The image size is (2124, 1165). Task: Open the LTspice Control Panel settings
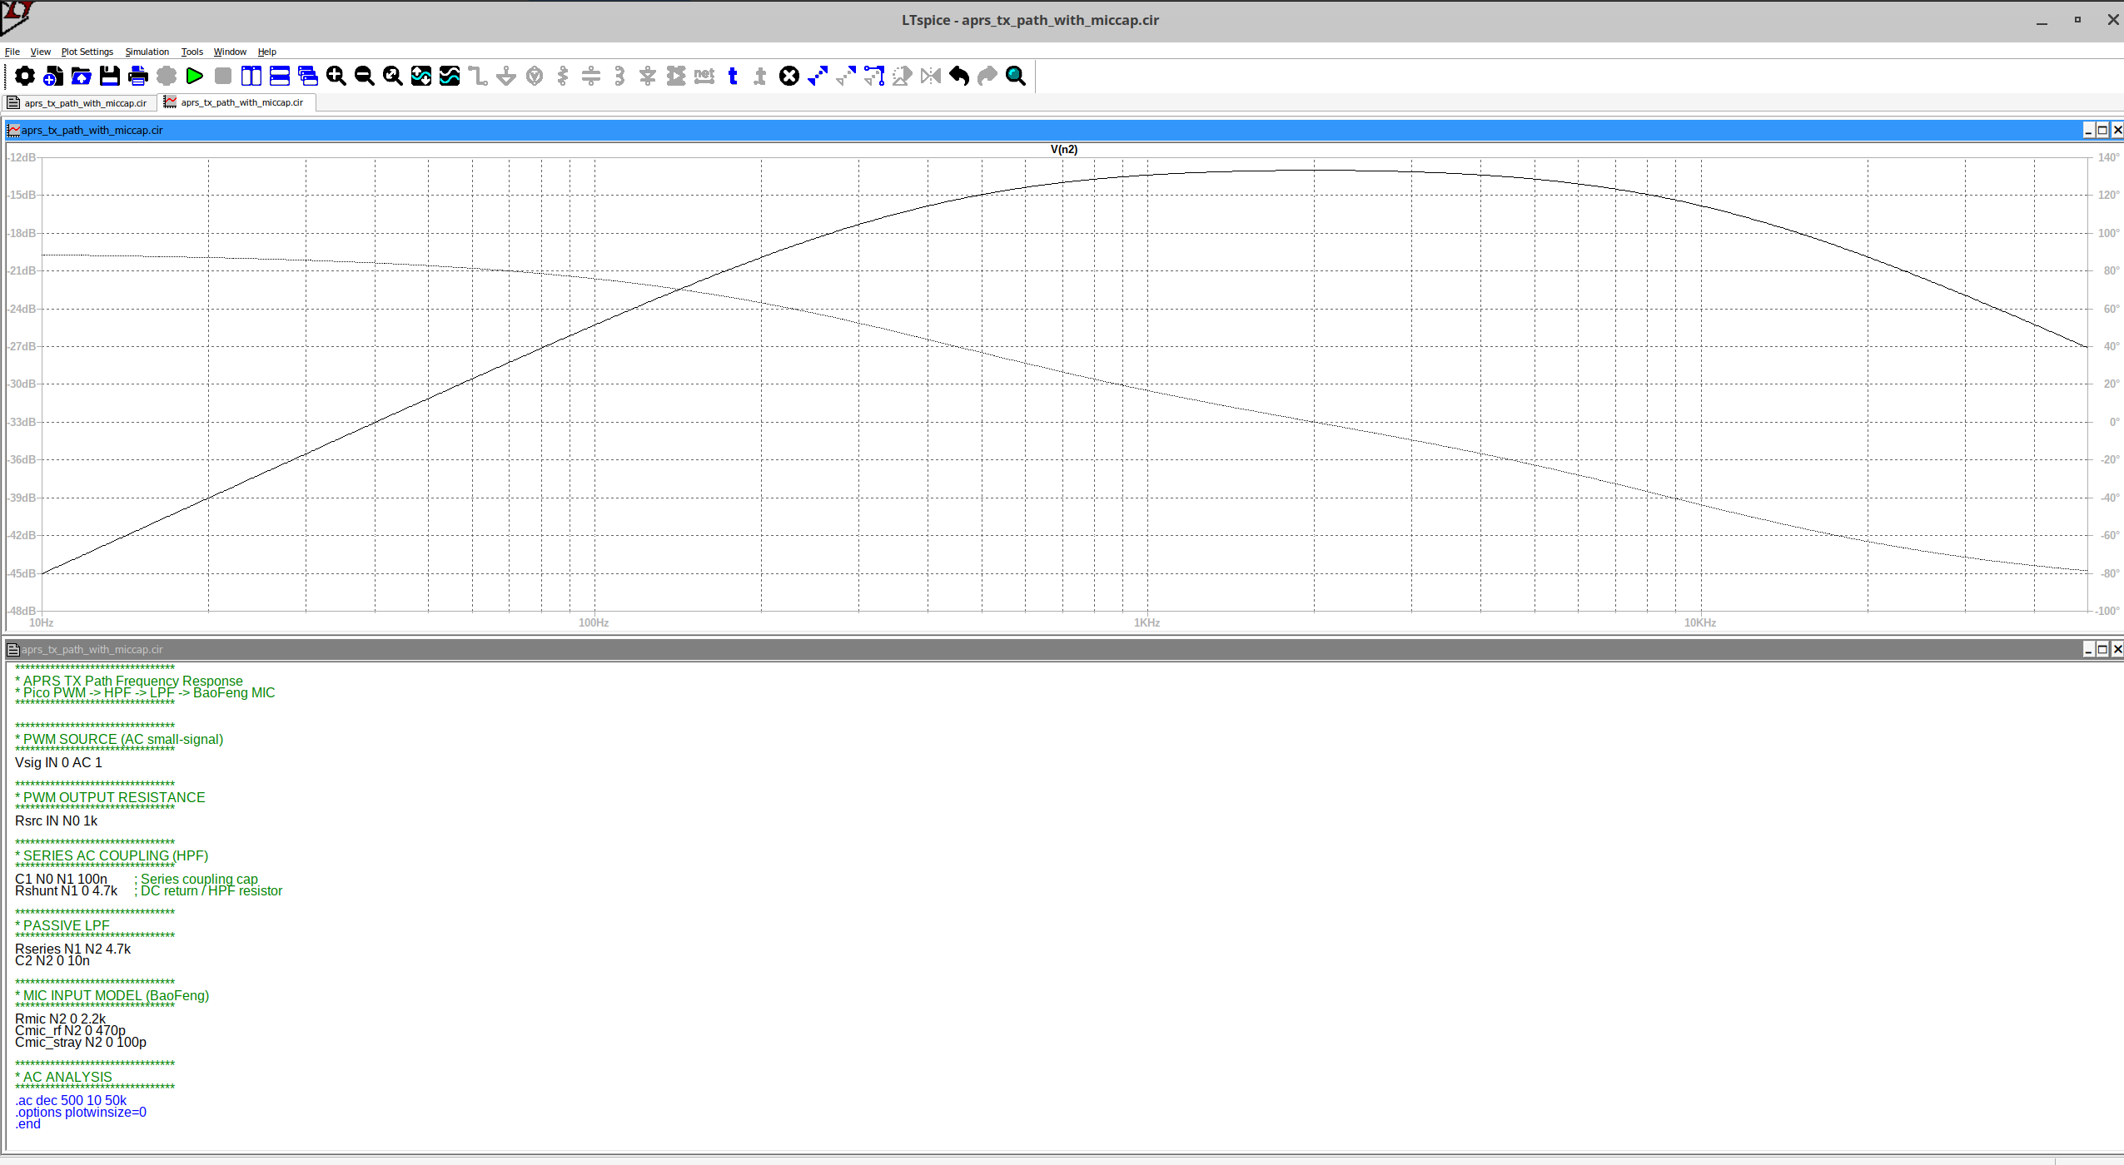pyautogui.click(x=25, y=76)
